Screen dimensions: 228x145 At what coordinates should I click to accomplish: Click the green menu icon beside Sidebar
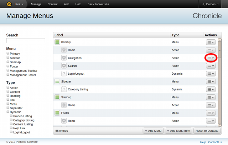(x=57, y=81)
